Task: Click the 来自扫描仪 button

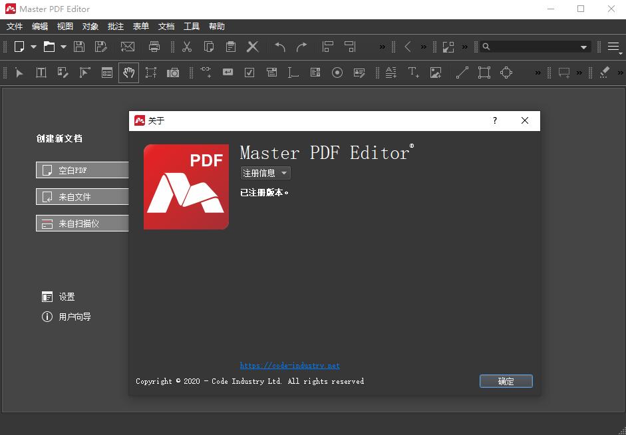Action: tap(82, 223)
